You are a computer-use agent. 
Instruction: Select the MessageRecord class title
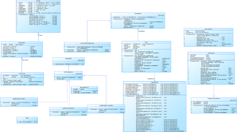point(84,87)
